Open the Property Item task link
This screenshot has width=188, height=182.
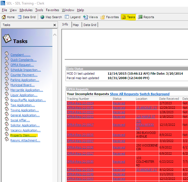coord(23,135)
